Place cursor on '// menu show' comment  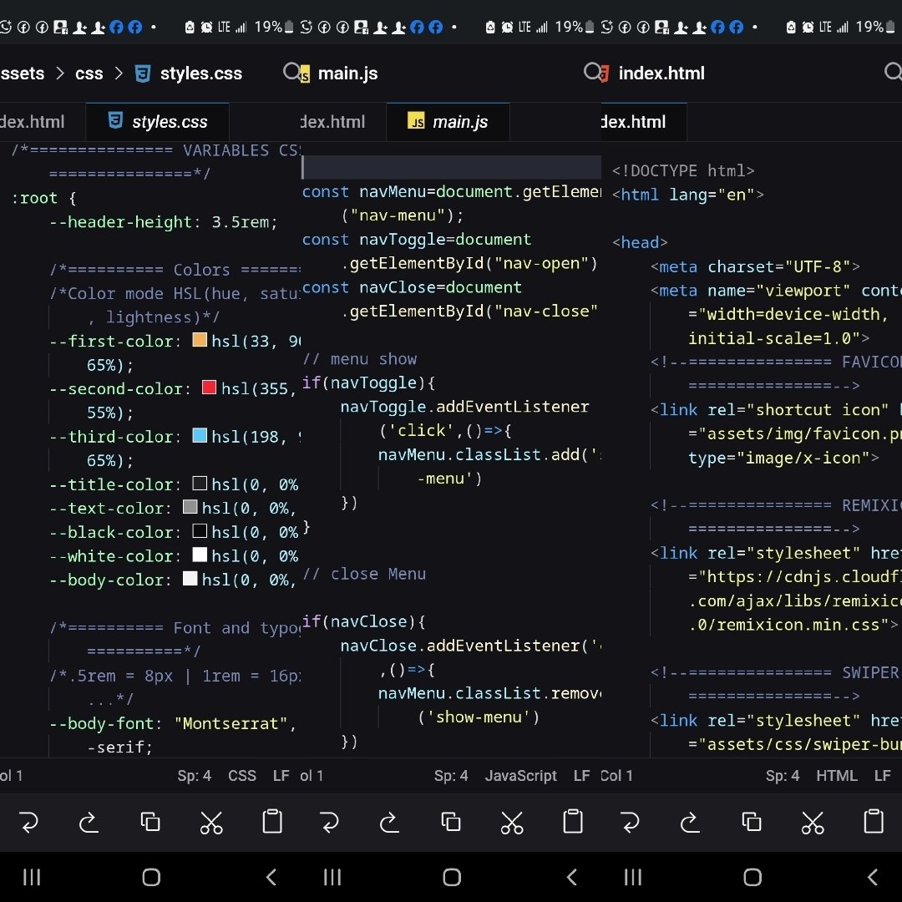coord(359,358)
